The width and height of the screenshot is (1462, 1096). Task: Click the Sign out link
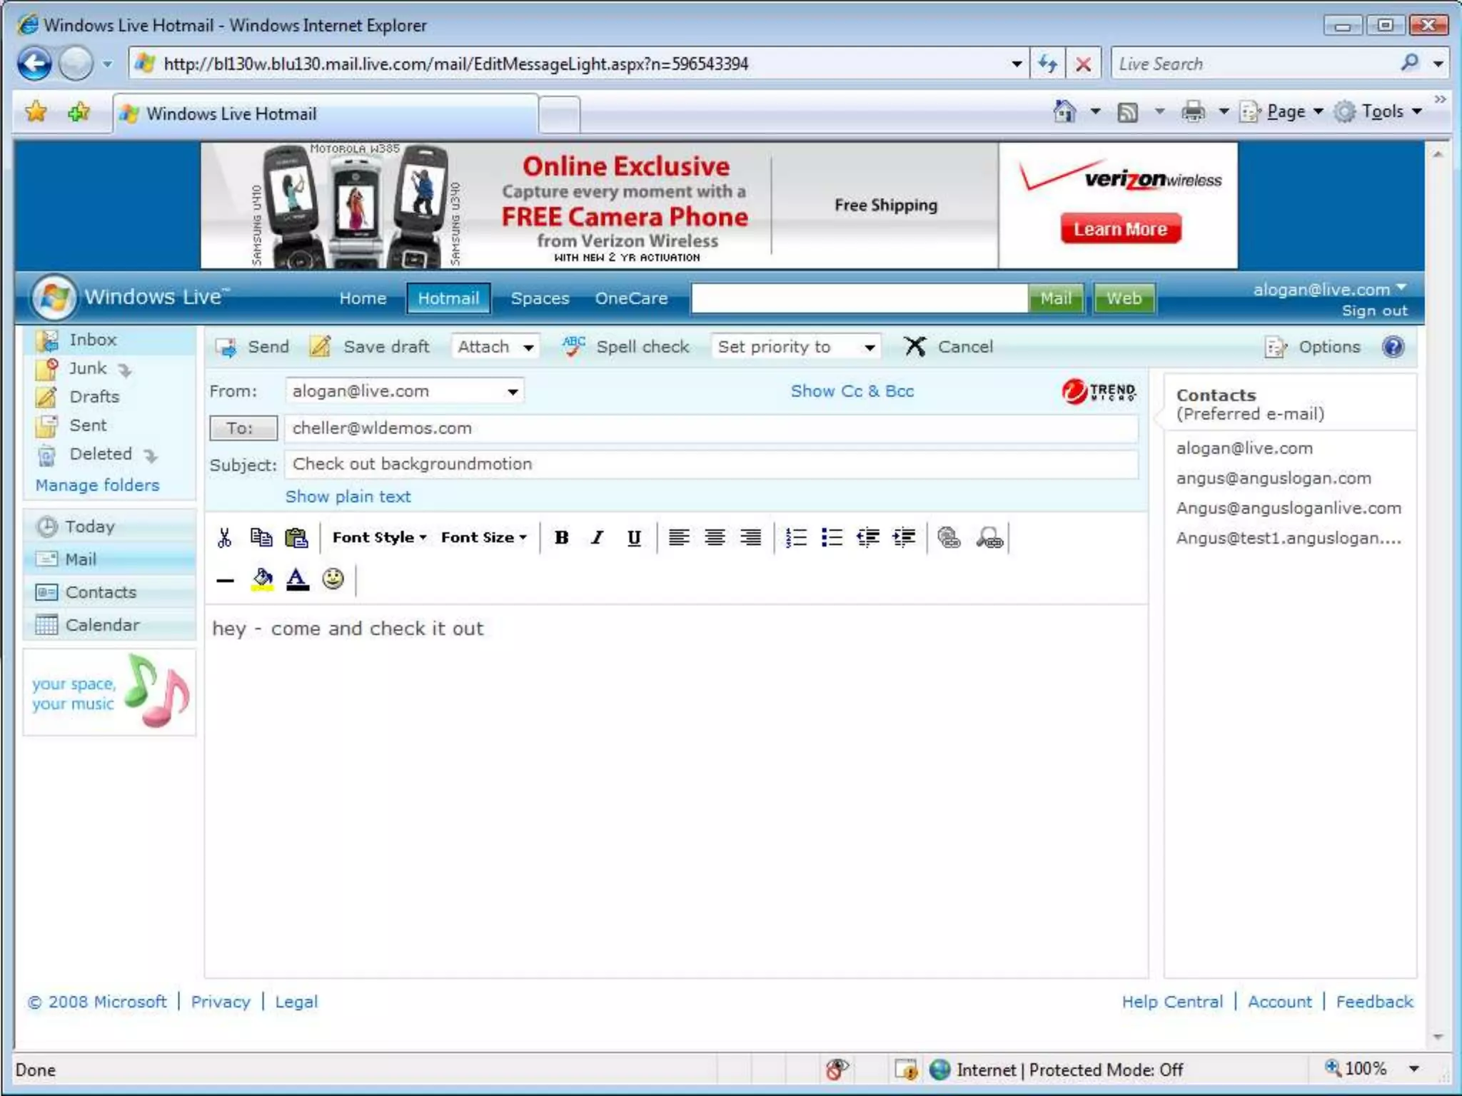click(x=1374, y=311)
